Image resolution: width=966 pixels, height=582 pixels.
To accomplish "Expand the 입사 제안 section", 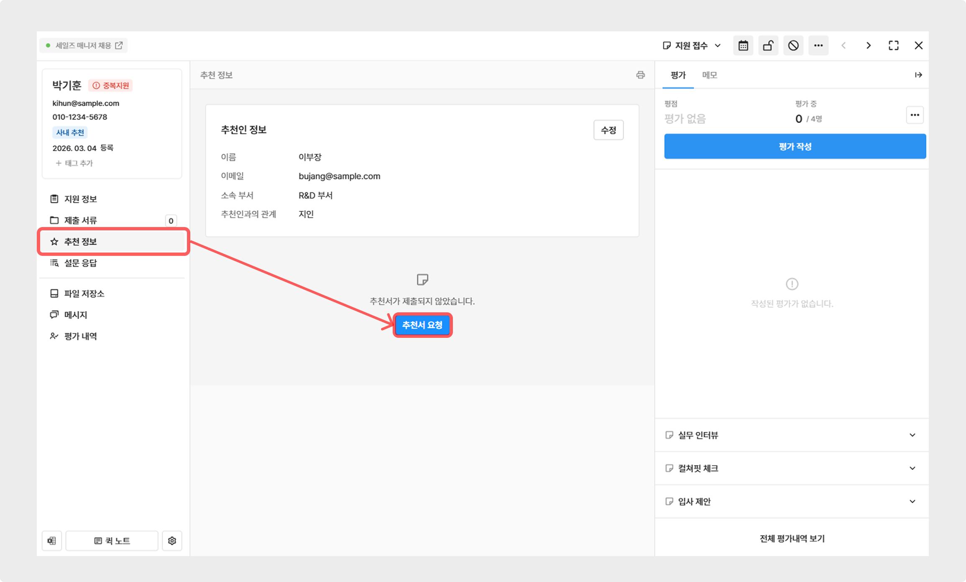I will click(792, 501).
